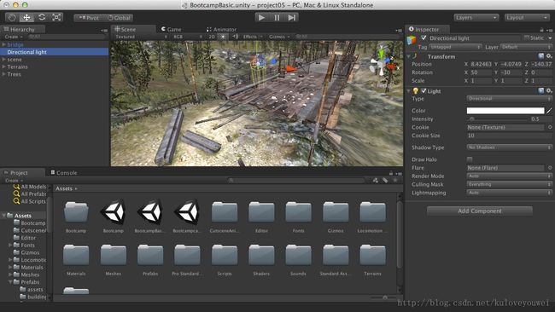Screen dimensions: 555x312
Task: Toggle Directional light active checkbox
Action: pyautogui.click(x=424, y=38)
